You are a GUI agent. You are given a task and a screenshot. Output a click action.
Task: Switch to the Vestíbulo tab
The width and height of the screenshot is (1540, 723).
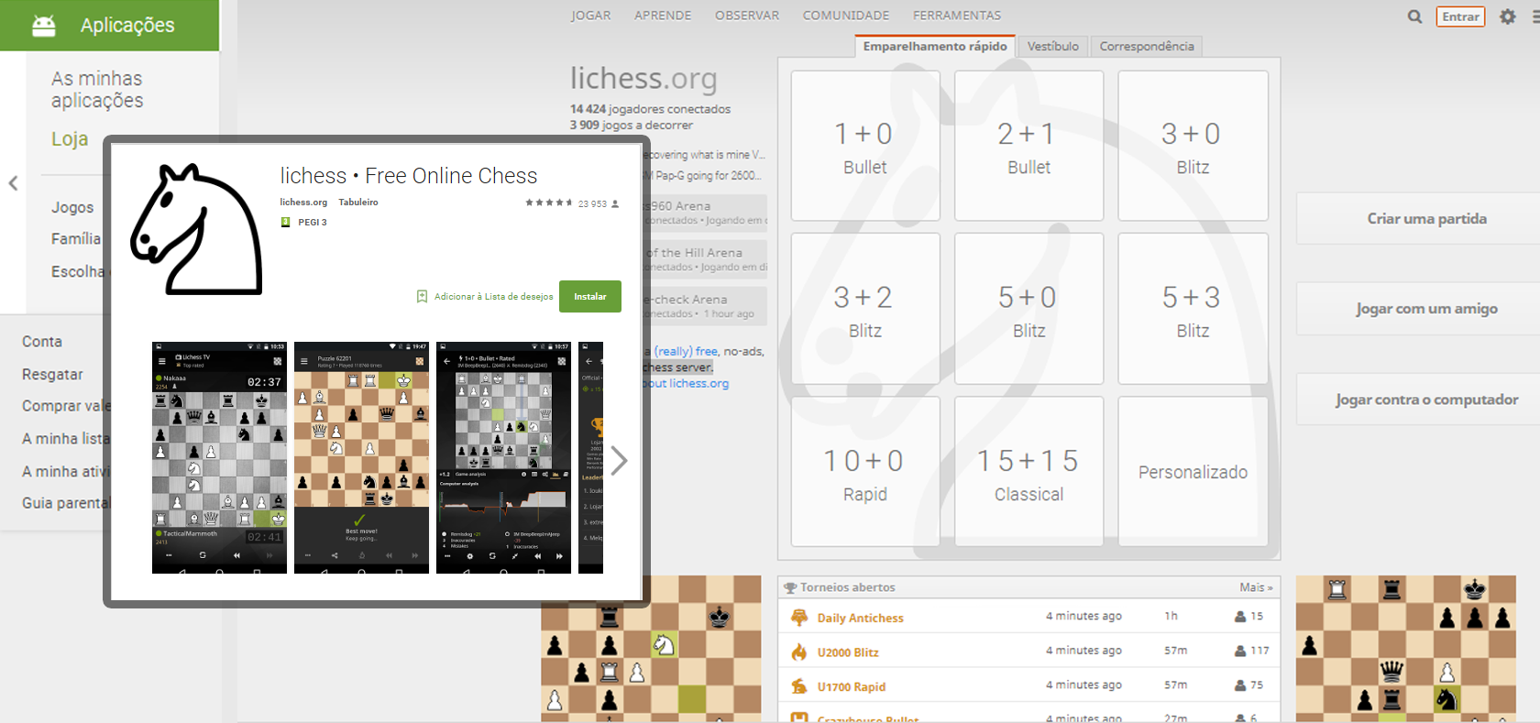(1052, 46)
